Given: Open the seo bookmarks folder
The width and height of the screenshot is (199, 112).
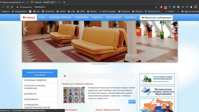Looking at the screenshot, I should pyautogui.click(x=37, y=11).
